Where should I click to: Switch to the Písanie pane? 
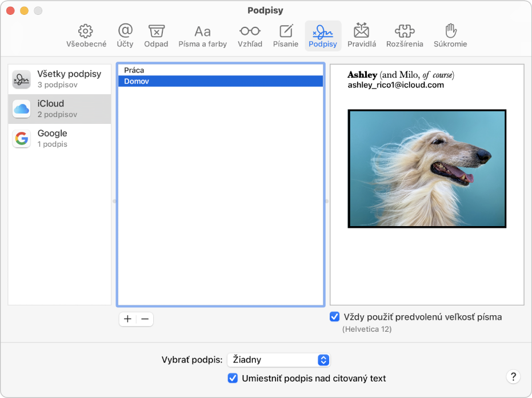point(286,34)
